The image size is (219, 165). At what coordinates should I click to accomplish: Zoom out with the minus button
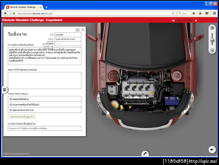[x=212, y=50]
